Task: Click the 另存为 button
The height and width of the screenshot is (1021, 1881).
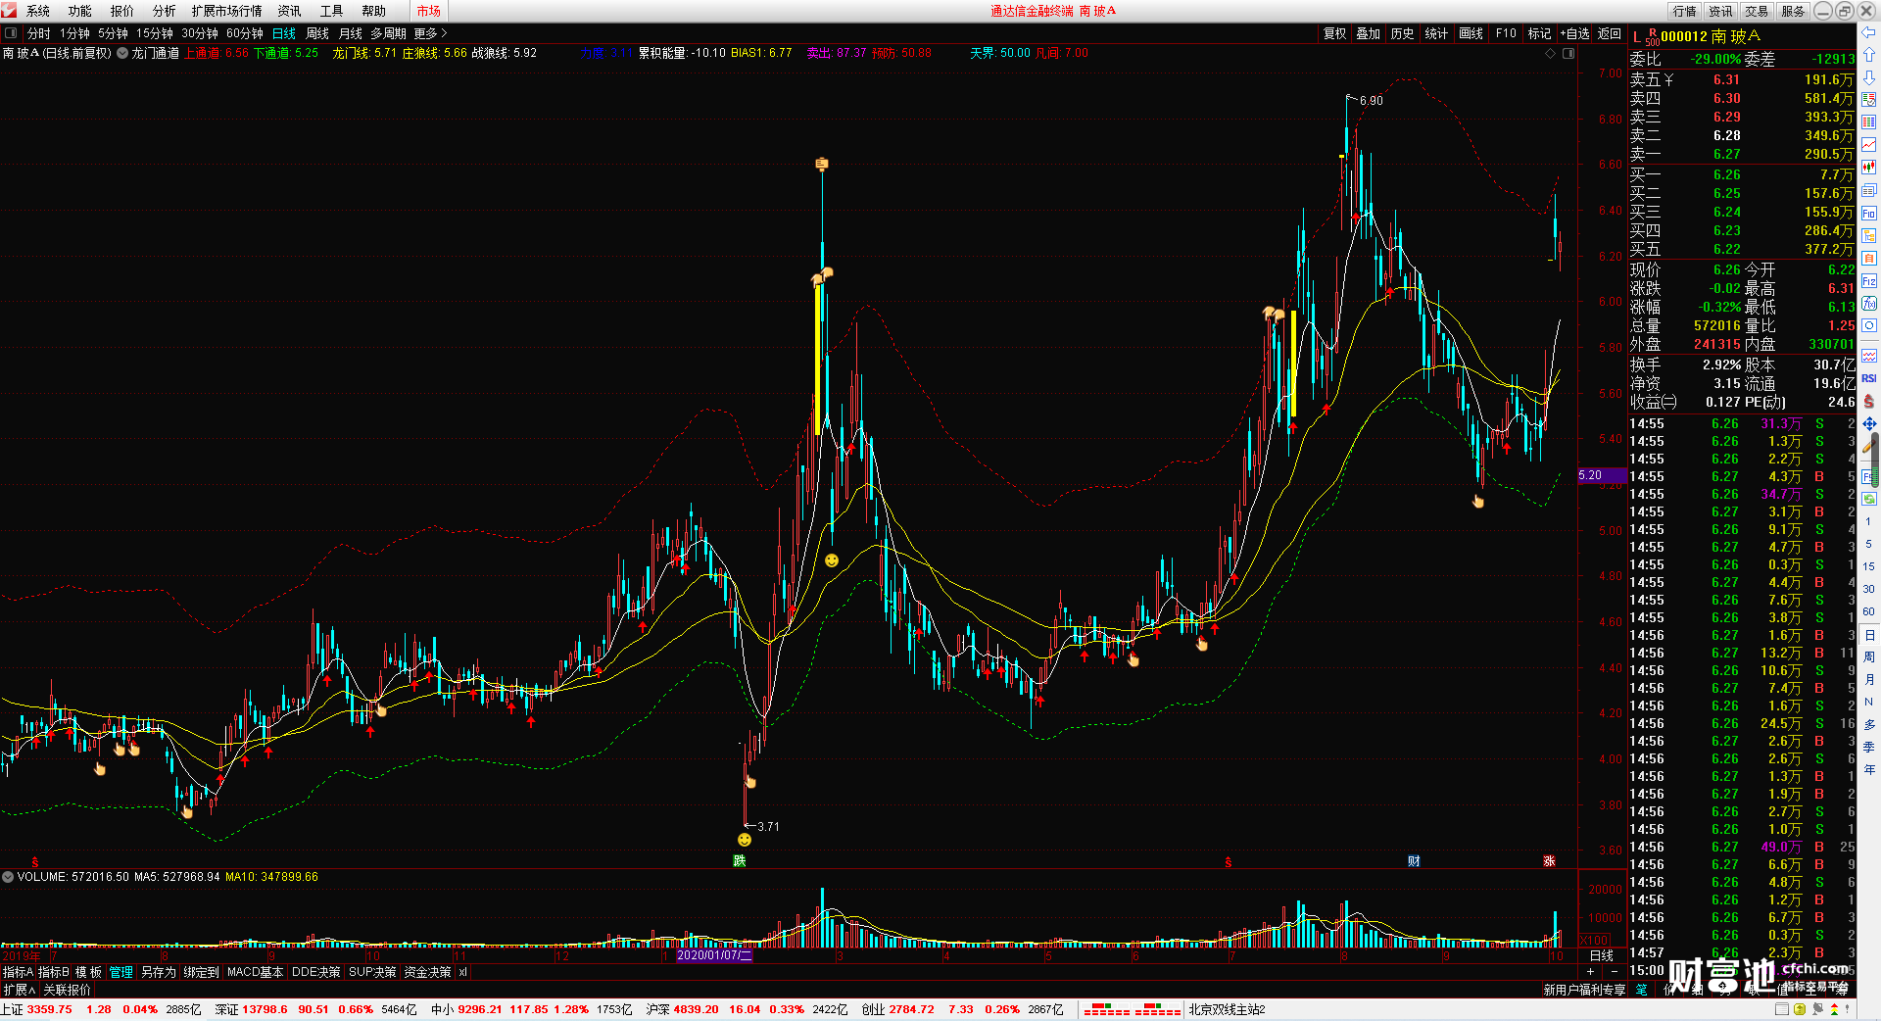Action: (x=159, y=972)
